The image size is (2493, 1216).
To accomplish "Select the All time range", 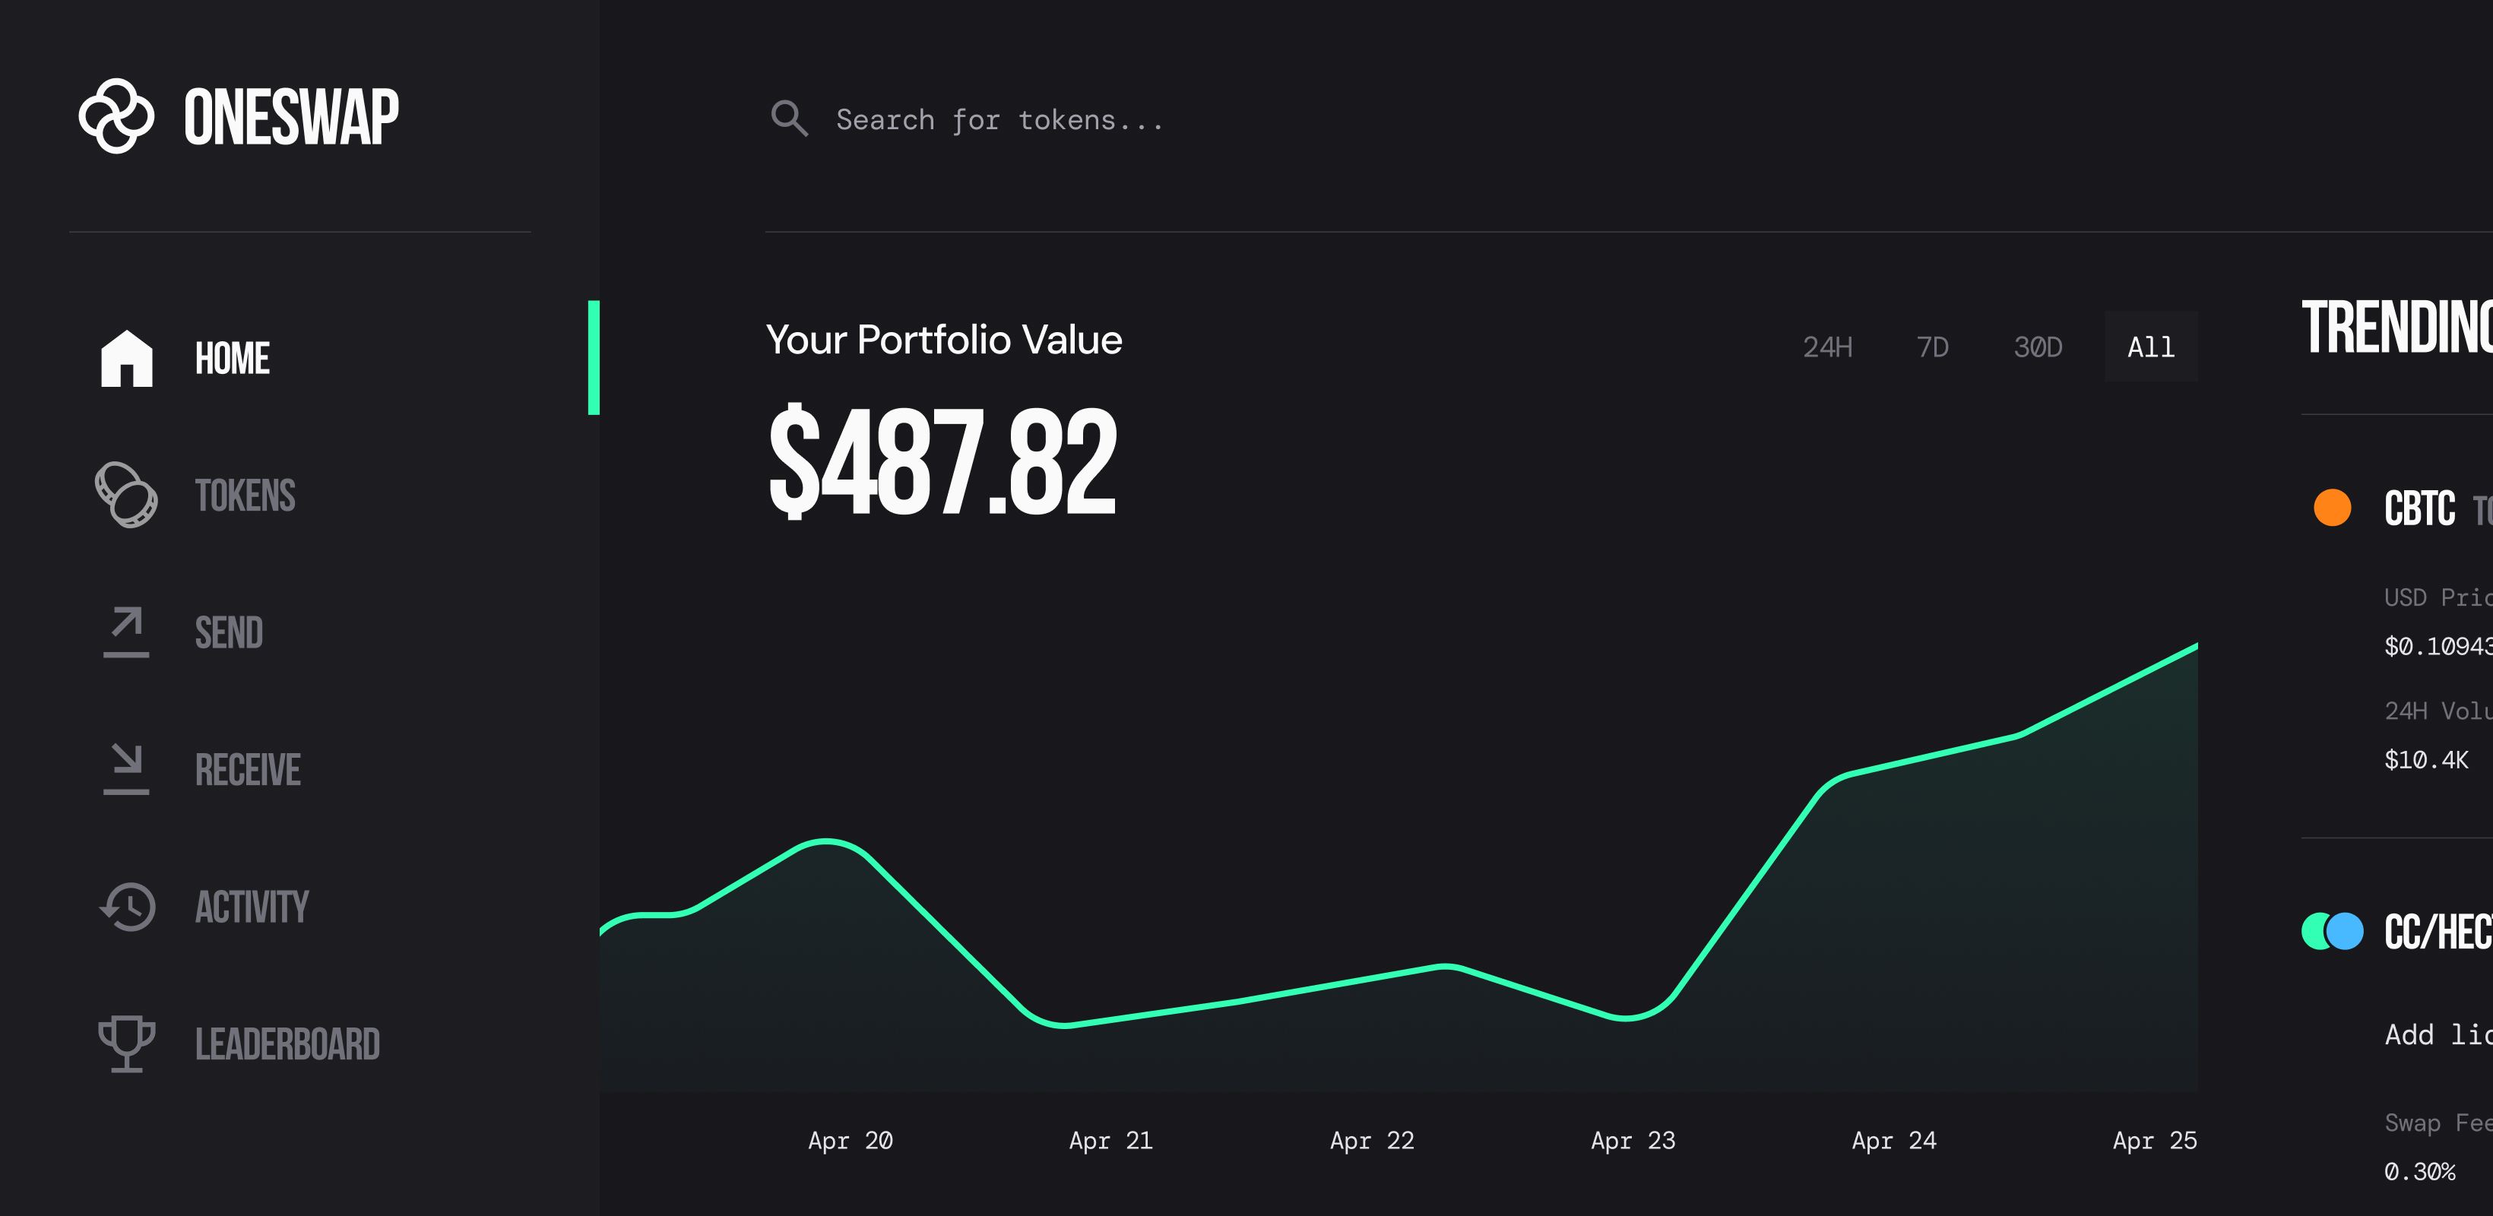I will click(2150, 347).
